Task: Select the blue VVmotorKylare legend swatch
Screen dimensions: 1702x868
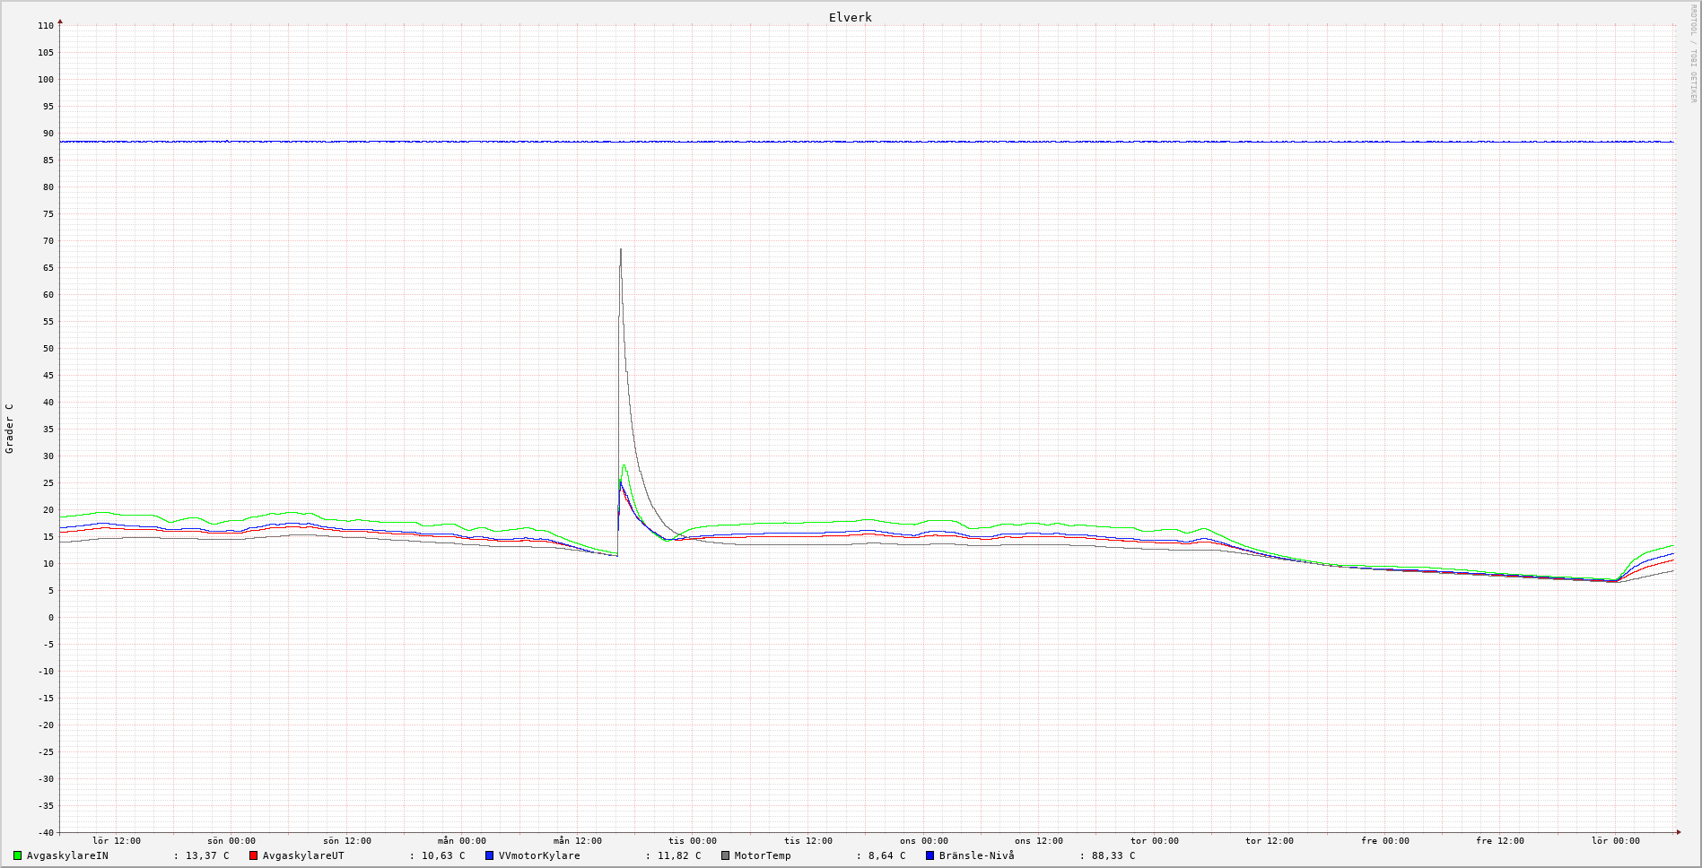Action: click(490, 855)
